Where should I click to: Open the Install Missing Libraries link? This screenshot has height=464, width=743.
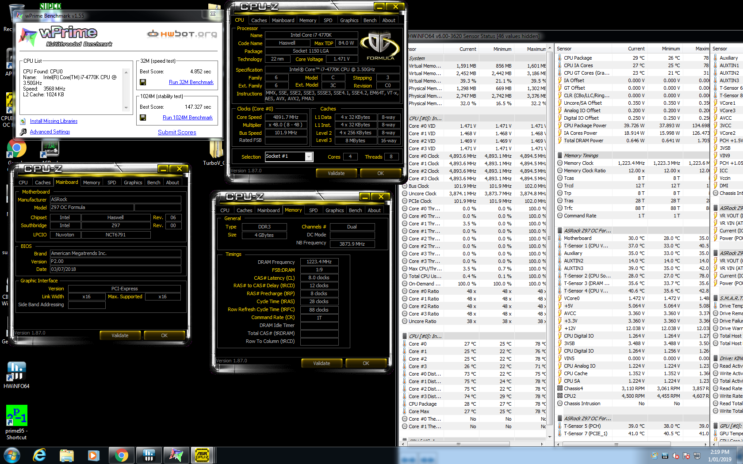point(54,121)
